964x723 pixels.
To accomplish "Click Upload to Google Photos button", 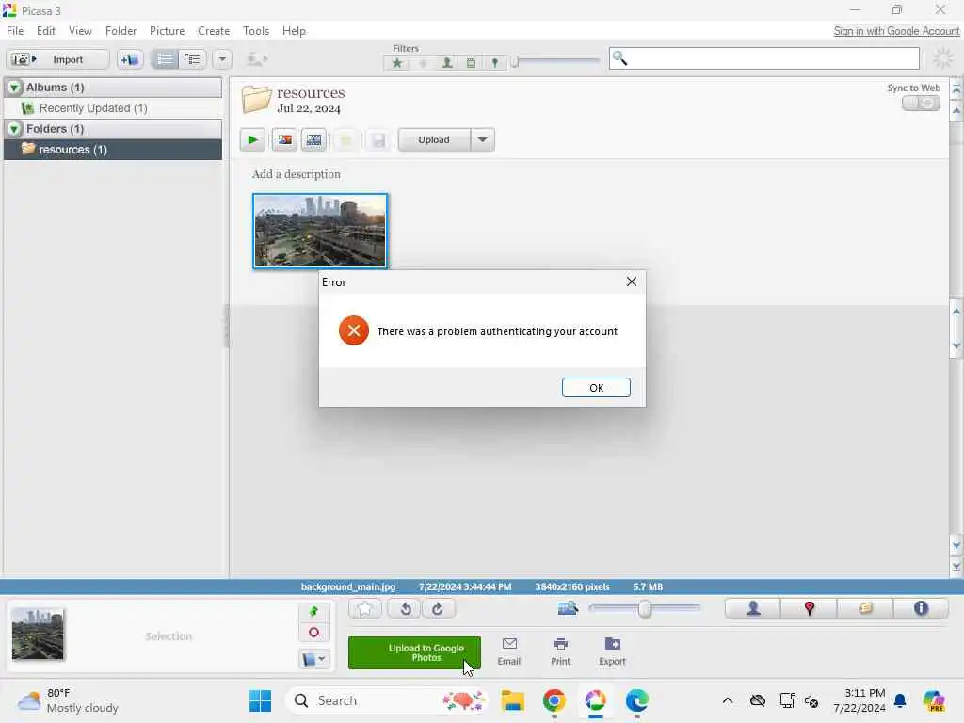I will [x=414, y=653].
